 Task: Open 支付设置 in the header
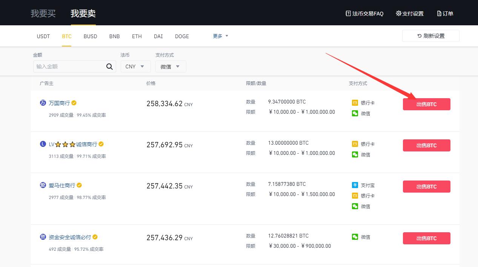[x=410, y=14]
